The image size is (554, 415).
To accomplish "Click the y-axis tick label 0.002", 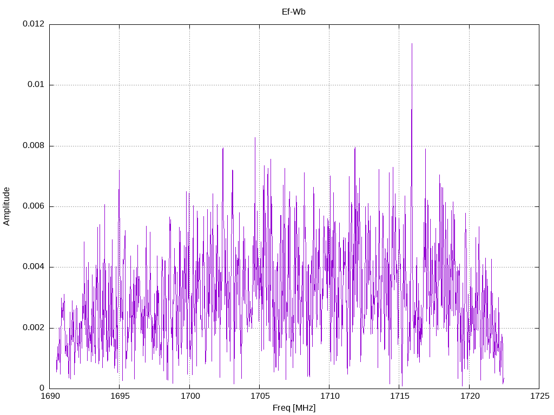I will [34, 327].
